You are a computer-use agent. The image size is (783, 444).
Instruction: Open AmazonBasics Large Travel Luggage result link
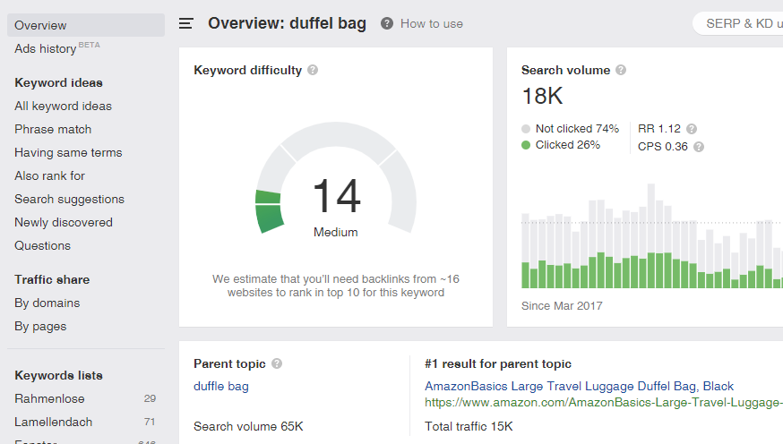[579, 387]
